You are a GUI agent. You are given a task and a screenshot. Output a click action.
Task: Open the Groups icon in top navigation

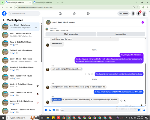(88, 13)
